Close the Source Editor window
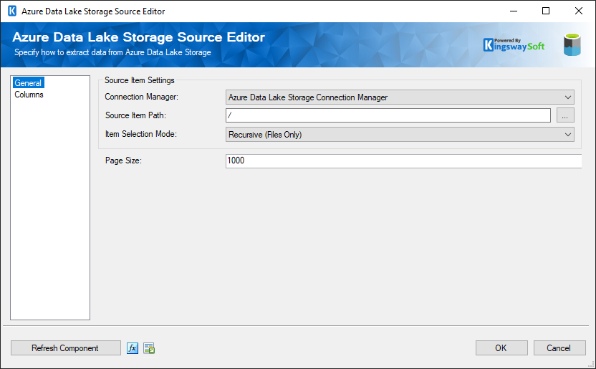 579,11
